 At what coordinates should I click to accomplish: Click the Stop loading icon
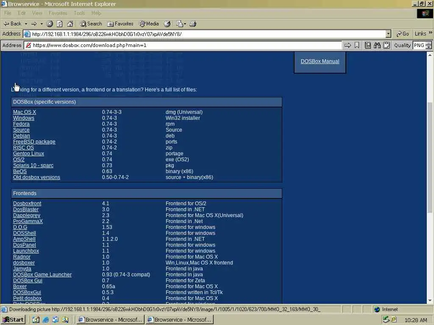(50, 24)
